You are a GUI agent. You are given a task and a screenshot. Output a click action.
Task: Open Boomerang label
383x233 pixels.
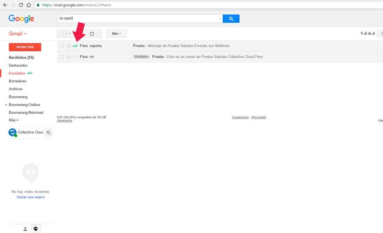pyautogui.click(x=18, y=97)
